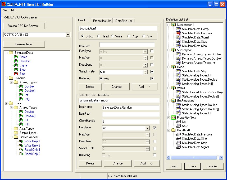Open the Help menu
The width and height of the screenshot is (227, 180).
pos(13,10)
